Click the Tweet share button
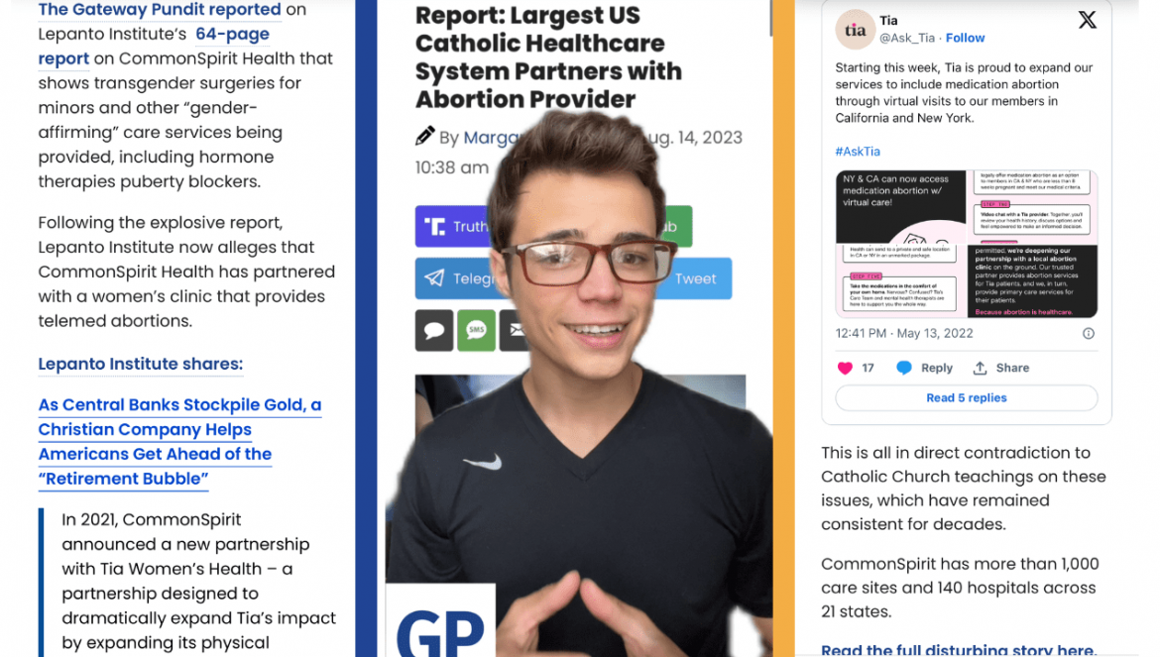The height and width of the screenshot is (657, 1160). click(694, 278)
